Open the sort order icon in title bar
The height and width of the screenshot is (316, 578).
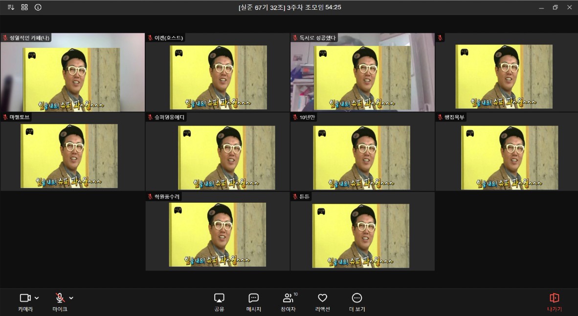[x=11, y=7]
